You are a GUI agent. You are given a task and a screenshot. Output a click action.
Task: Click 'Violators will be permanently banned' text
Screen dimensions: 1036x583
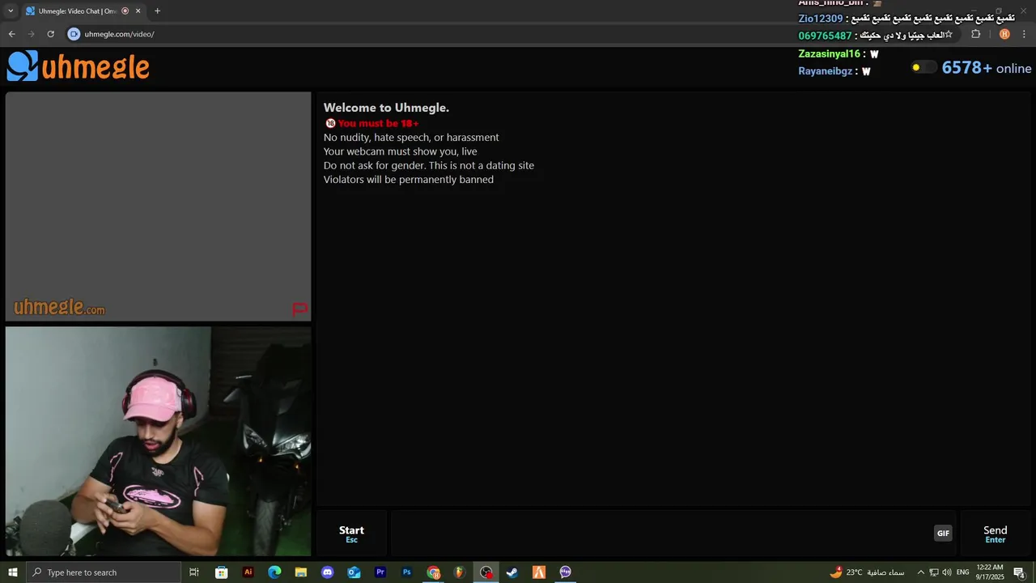[x=409, y=180]
